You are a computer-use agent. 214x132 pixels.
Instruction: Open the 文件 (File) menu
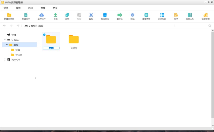(x=6, y=8)
